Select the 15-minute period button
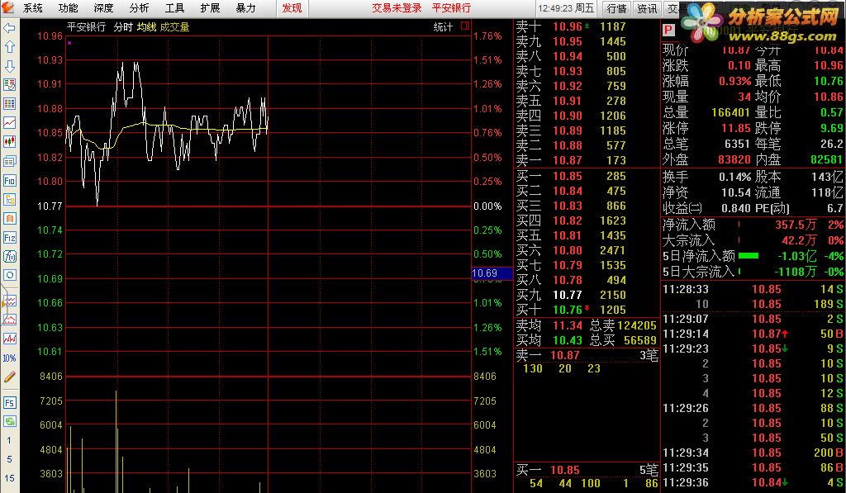The width and height of the screenshot is (846, 493). pyautogui.click(x=9, y=478)
